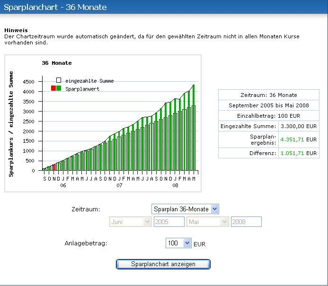Click the Sparplanchart anzeigen button
The image size is (328, 286).
coord(163,264)
